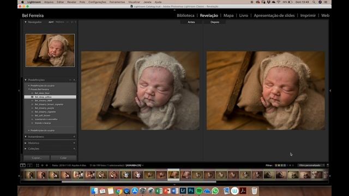Create snapshot with plus in Instantâneos

click(x=74, y=137)
